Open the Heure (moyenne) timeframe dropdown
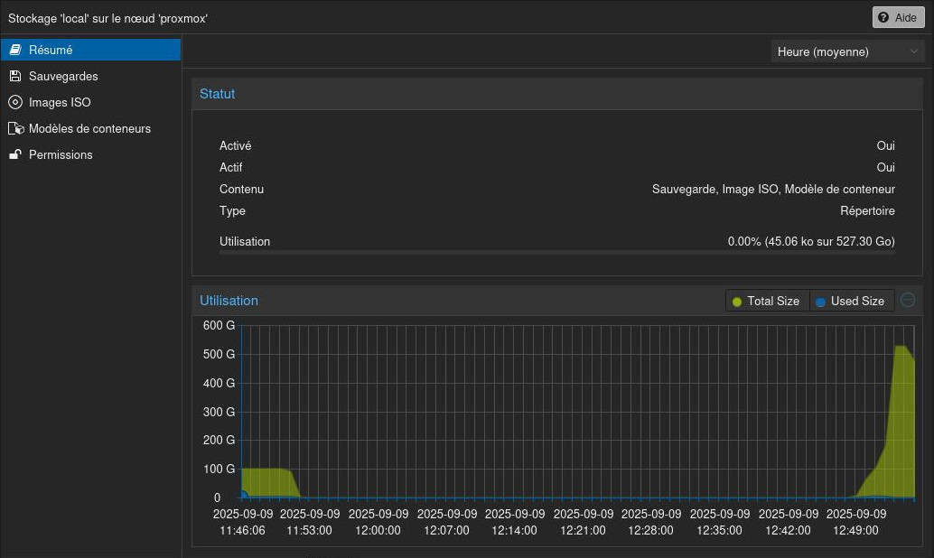This screenshot has width=934, height=558. (x=837, y=52)
